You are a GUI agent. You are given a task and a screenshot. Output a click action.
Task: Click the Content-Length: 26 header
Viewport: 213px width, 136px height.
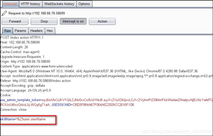coord(14,47)
